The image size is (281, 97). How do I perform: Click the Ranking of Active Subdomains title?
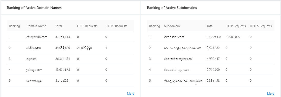pos(172,8)
